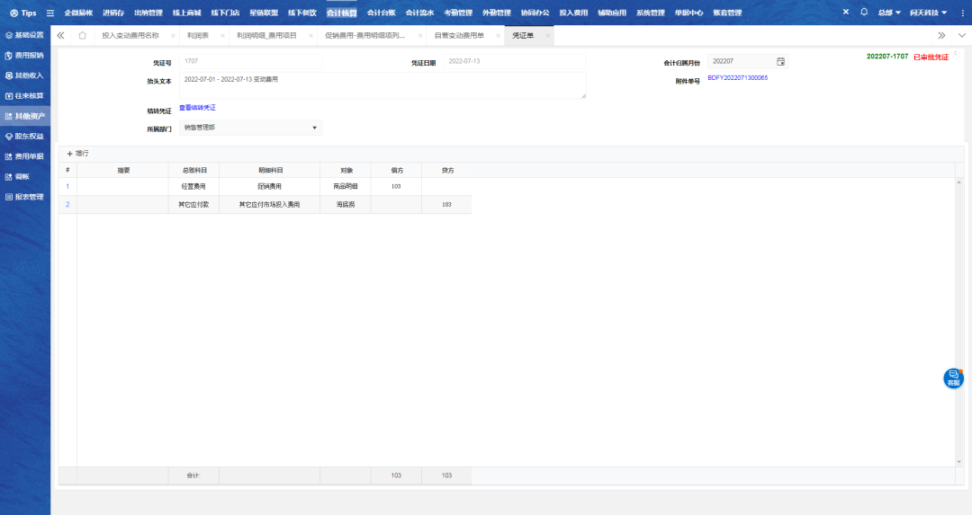Open attachment link BDFY2022071300065

point(737,78)
